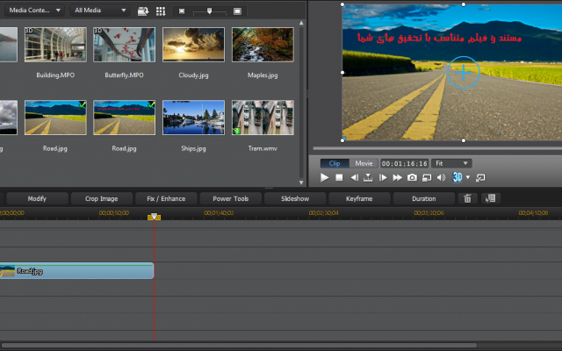Click the large thumbnail size icon

pos(237,11)
